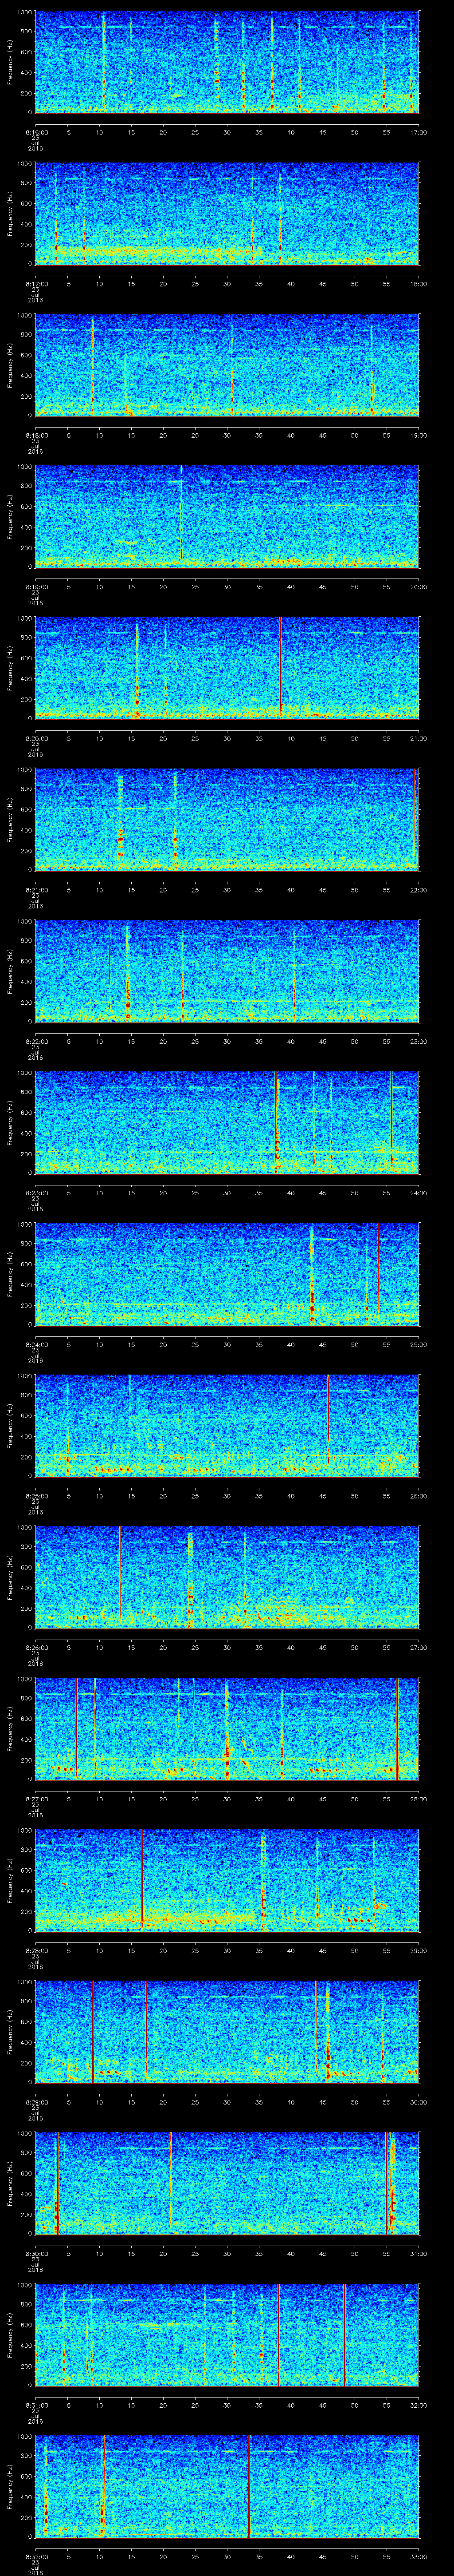Click the "8:19:00" start time label
Image resolution: width=454 pixels, height=2576 pixels.
pyautogui.click(x=36, y=587)
